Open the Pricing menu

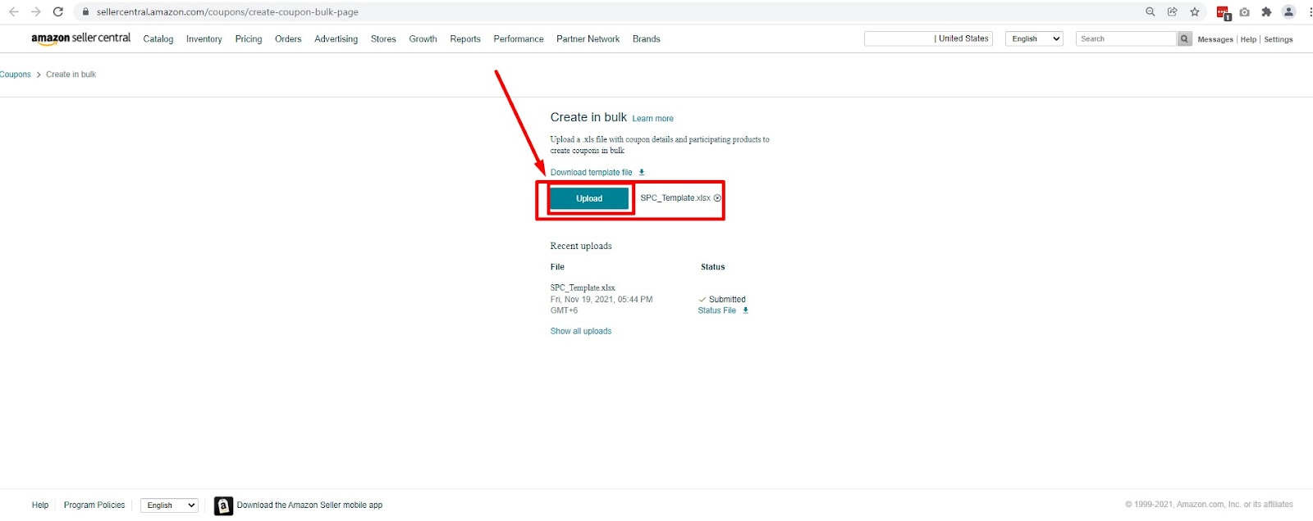tap(249, 39)
